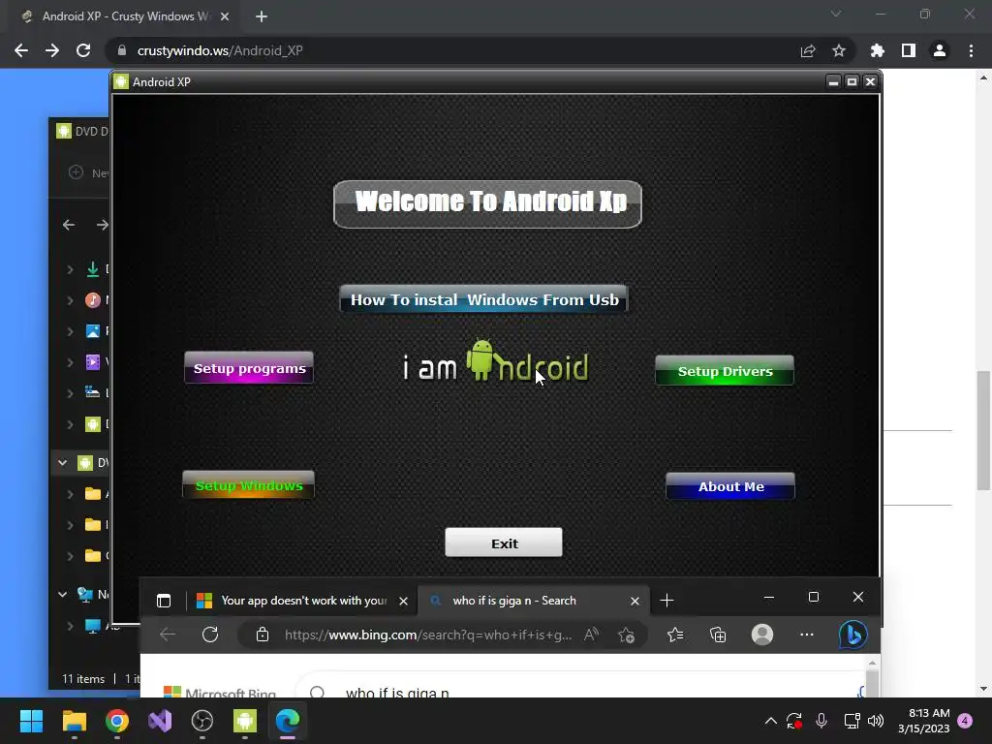Click the Chrome URL crustywindo.ws/Android_XP
The width and height of the screenshot is (992, 744).
pyautogui.click(x=220, y=50)
